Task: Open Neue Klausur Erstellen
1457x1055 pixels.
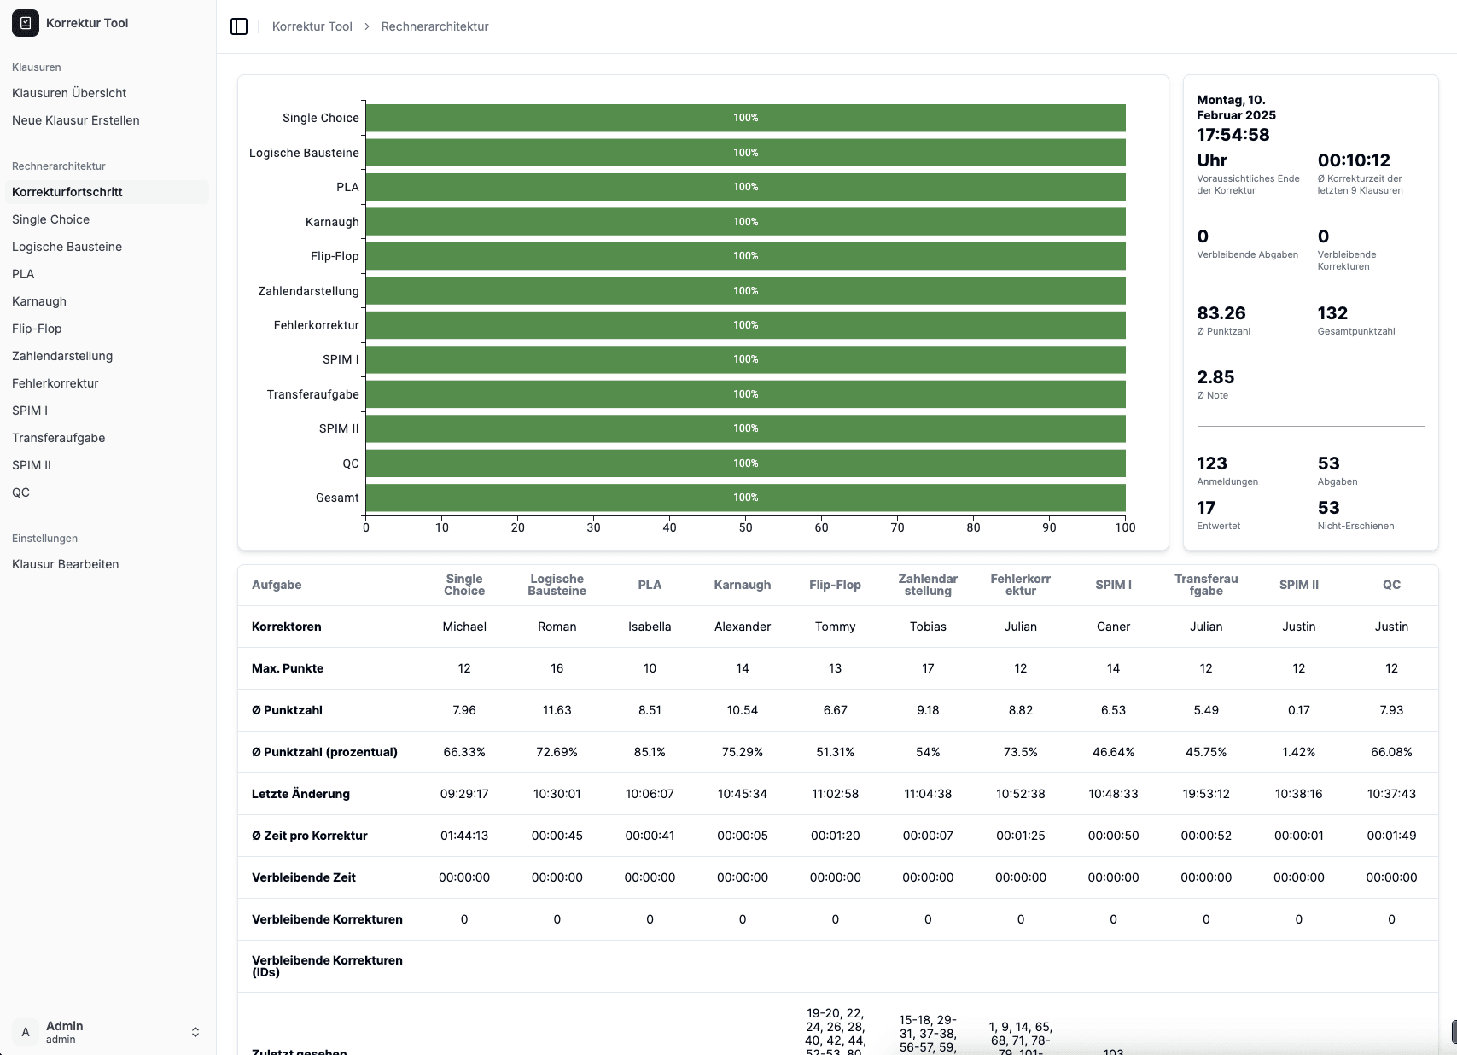Action: point(75,120)
